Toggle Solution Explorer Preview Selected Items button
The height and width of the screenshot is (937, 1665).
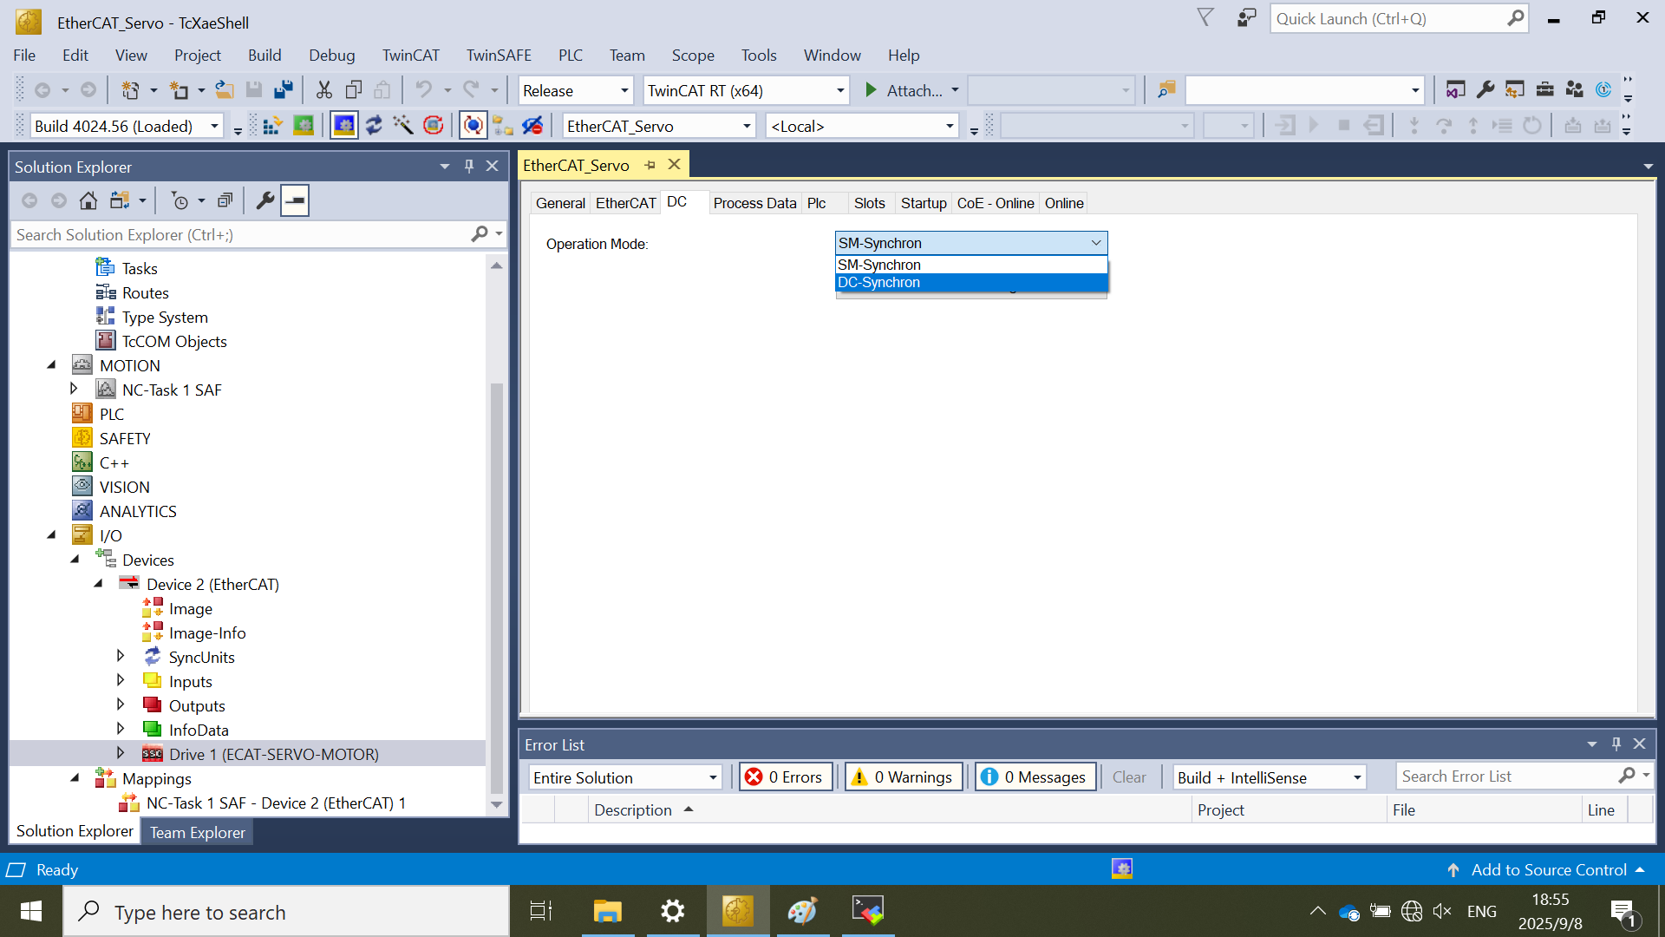(x=295, y=201)
